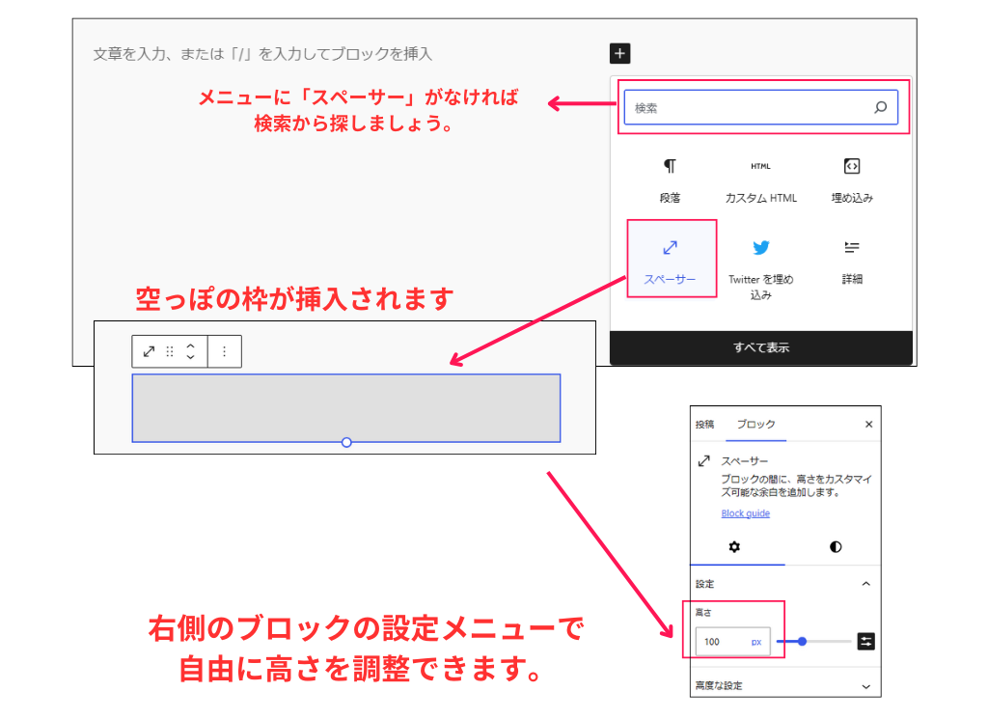Image resolution: width=988 pixels, height=719 pixels.
Task: Open the px unit selector
Action: (756, 641)
